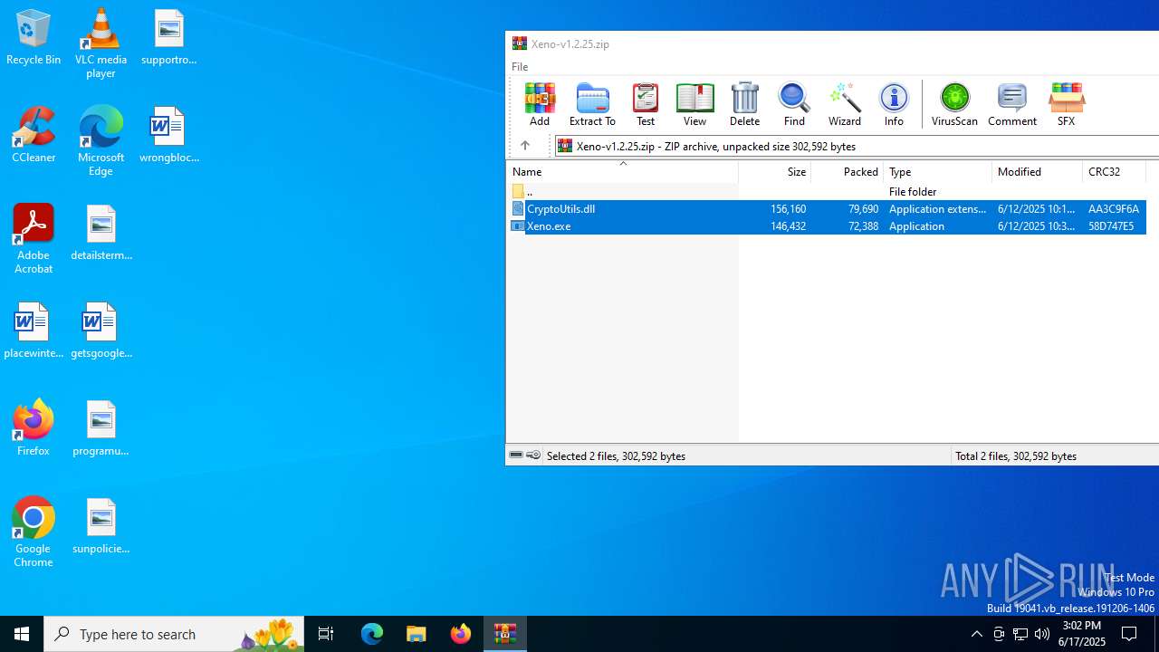Select the getsgoogle... Word document icon
Image resolution: width=1159 pixels, height=652 pixels.
(x=101, y=331)
